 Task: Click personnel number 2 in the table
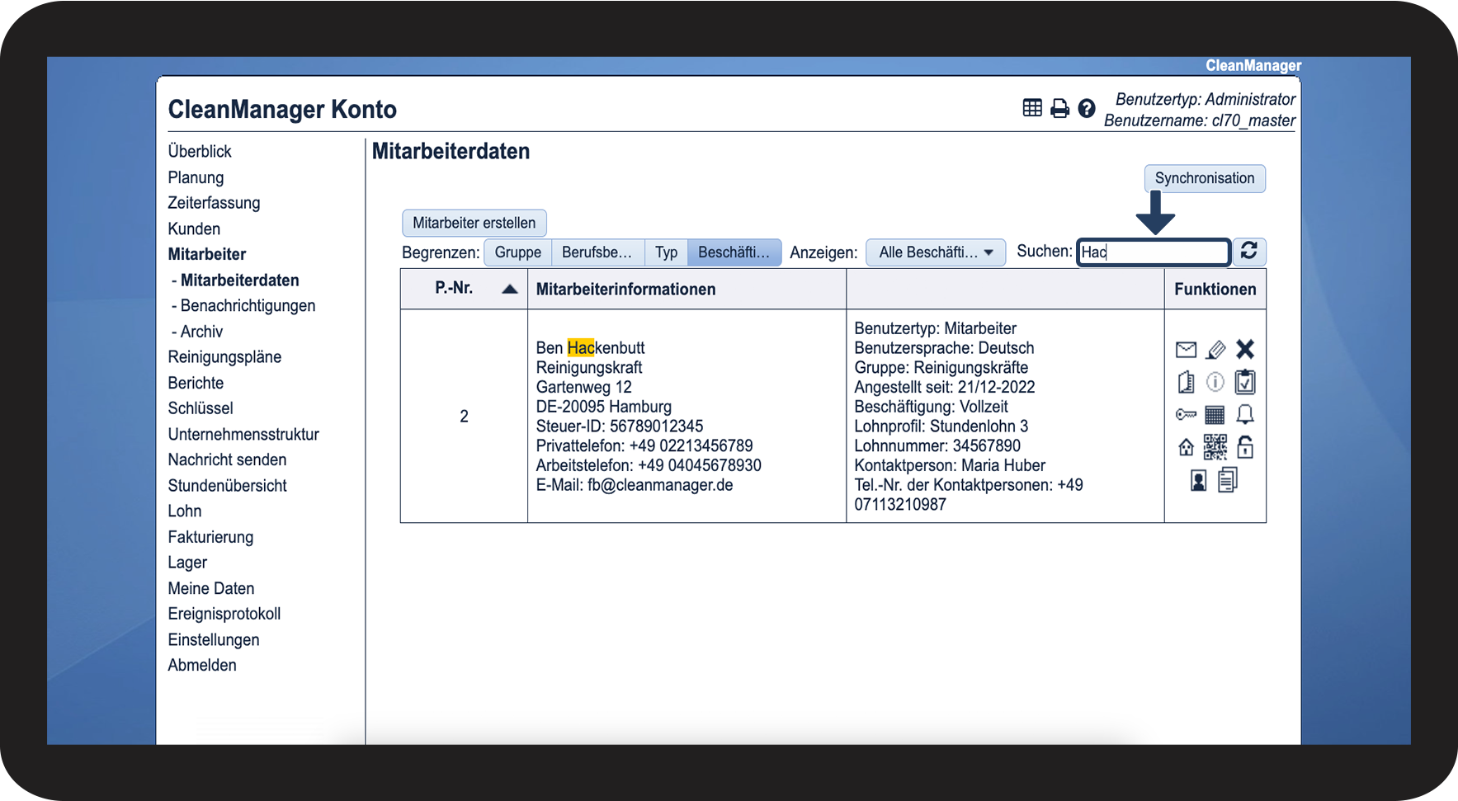click(x=464, y=417)
